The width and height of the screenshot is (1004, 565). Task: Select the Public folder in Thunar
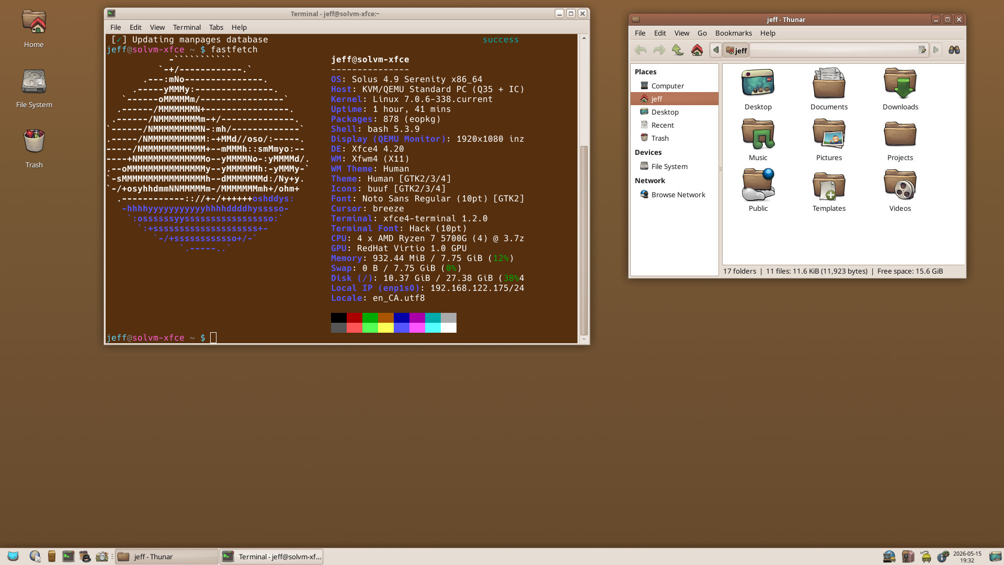758,190
